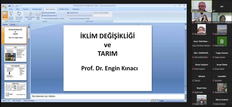Image resolution: width=232 pixels, height=107 pixels.
Task: Click Prof. Dr. Engin Kınacı text on slide
Action: [109, 68]
